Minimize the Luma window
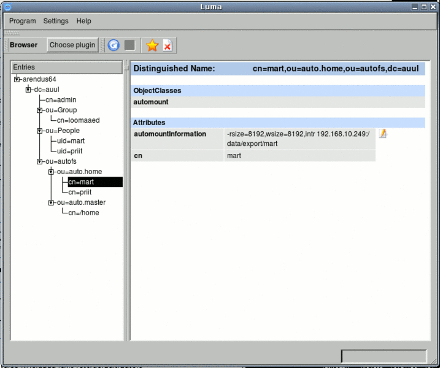Viewport: 440px width, 368px height. click(x=415, y=7)
